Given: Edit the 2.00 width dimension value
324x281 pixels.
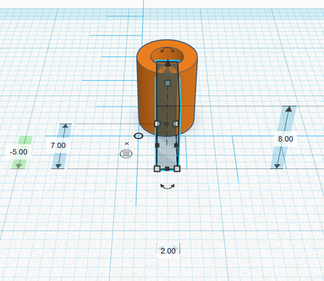Looking at the screenshot, I should [168, 251].
